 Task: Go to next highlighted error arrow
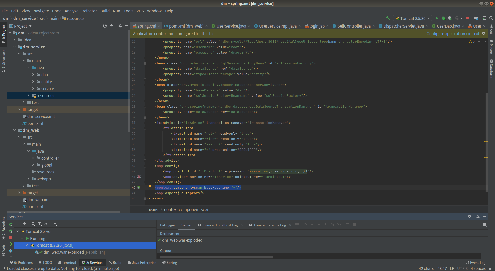tap(485, 42)
